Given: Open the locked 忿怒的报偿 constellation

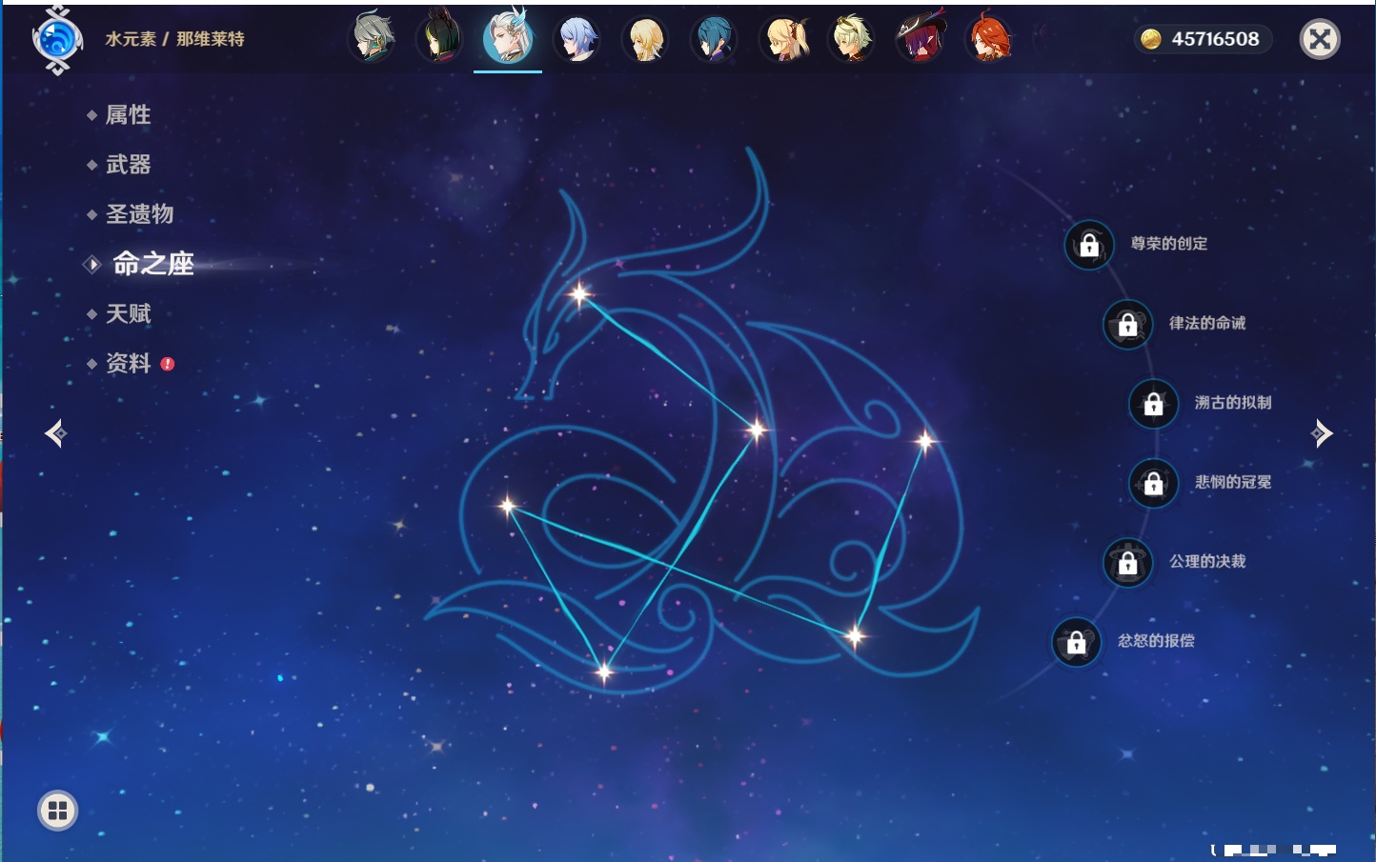Looking at the screenshot, I should tap(1077, 642).
